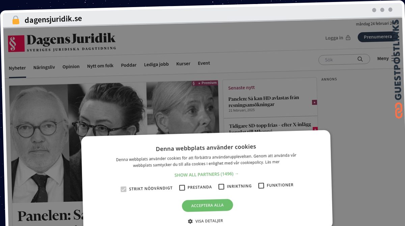The height and width of the screenshot is (226, 405).
Task: Click the padlock icon beside Logga in
Action: (x=348, y=38)
